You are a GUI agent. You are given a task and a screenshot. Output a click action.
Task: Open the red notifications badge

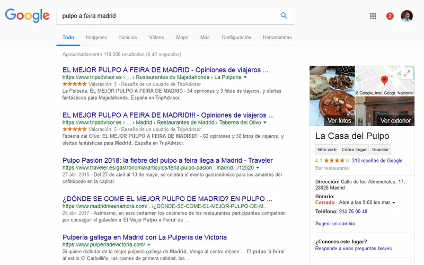[390, 16]
